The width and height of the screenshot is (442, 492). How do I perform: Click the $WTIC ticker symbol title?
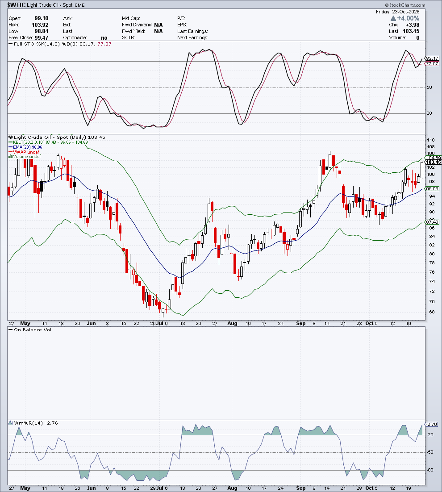[x=16, y=5]
